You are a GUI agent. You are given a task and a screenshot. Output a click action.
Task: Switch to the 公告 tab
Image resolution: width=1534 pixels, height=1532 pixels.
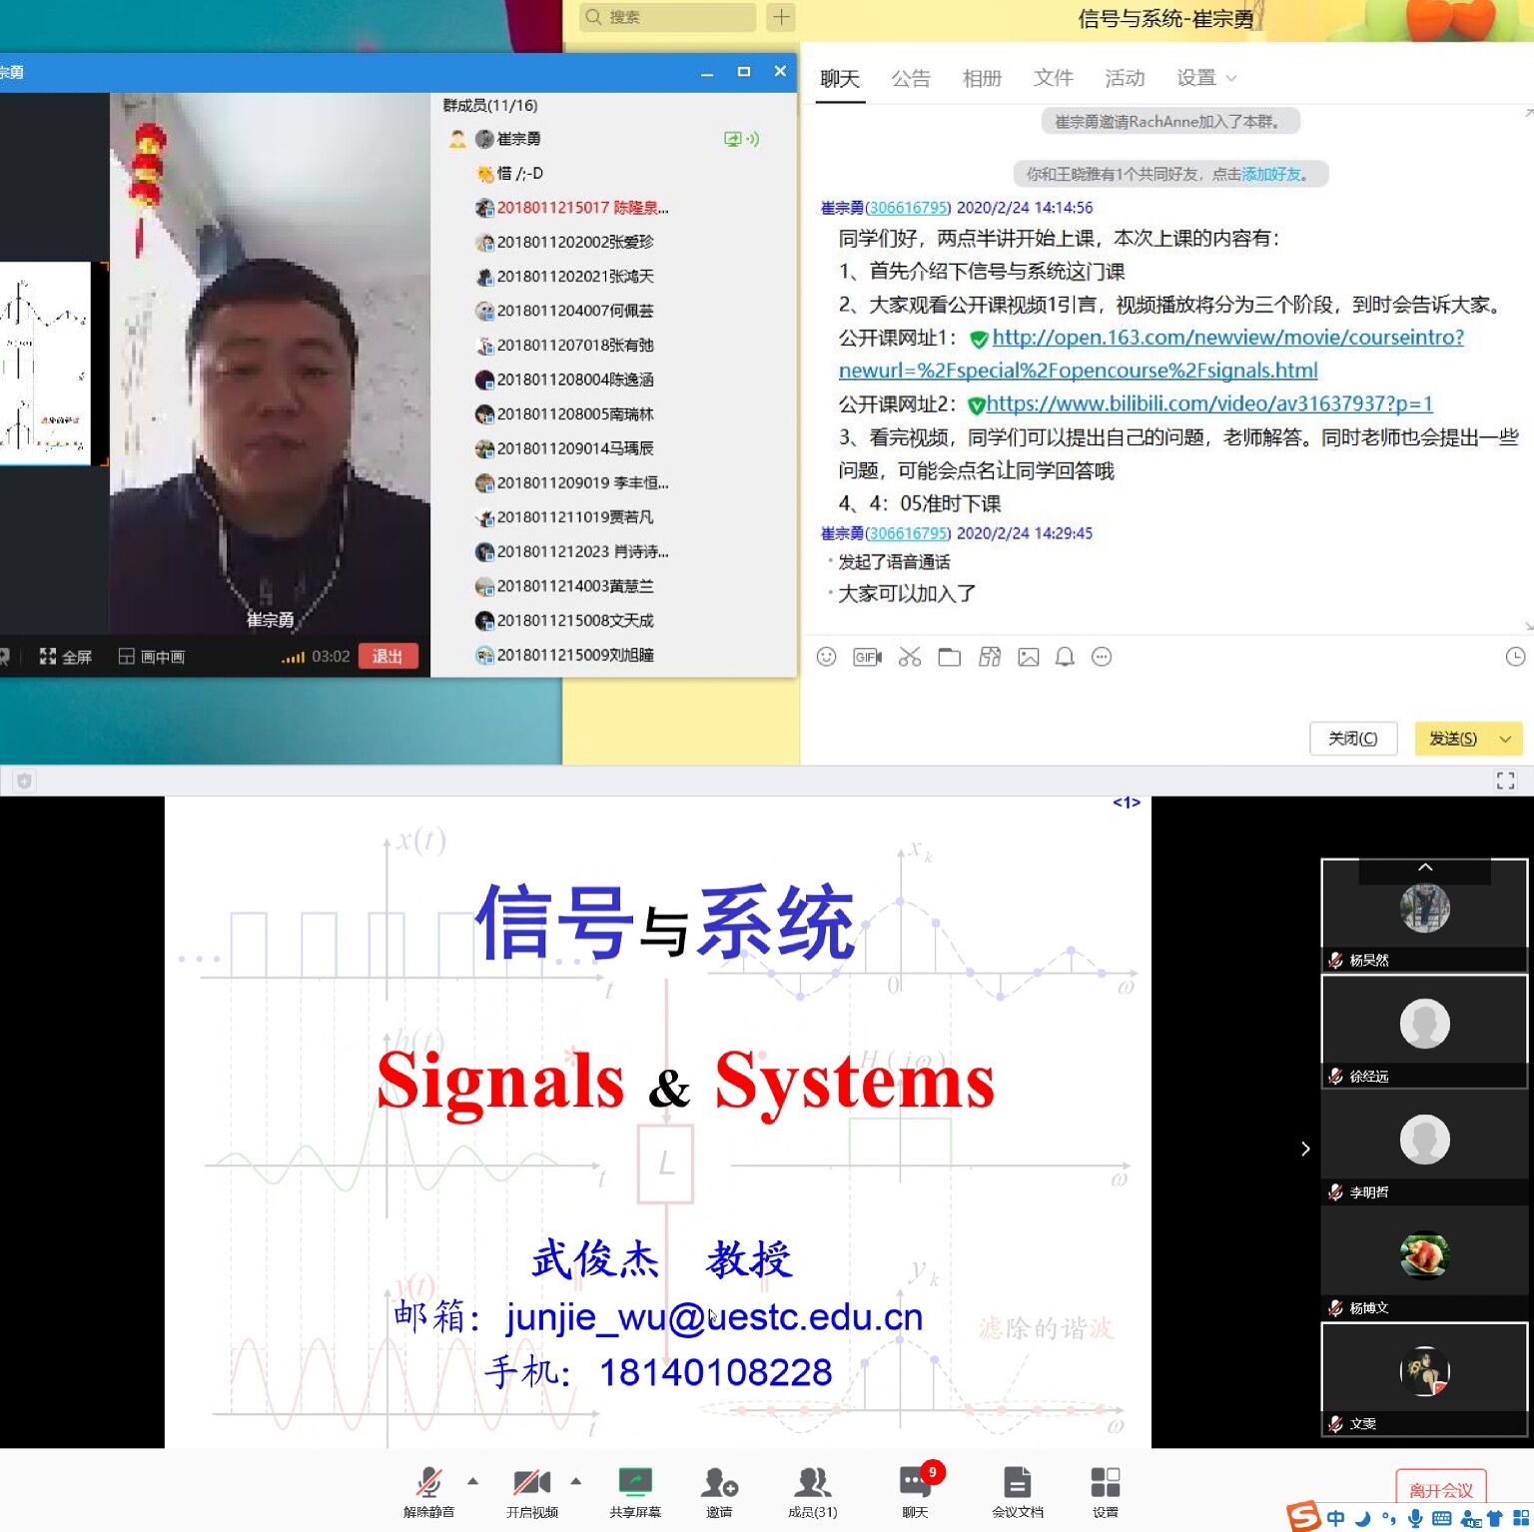pyautogui.click(x=910, y=78)
